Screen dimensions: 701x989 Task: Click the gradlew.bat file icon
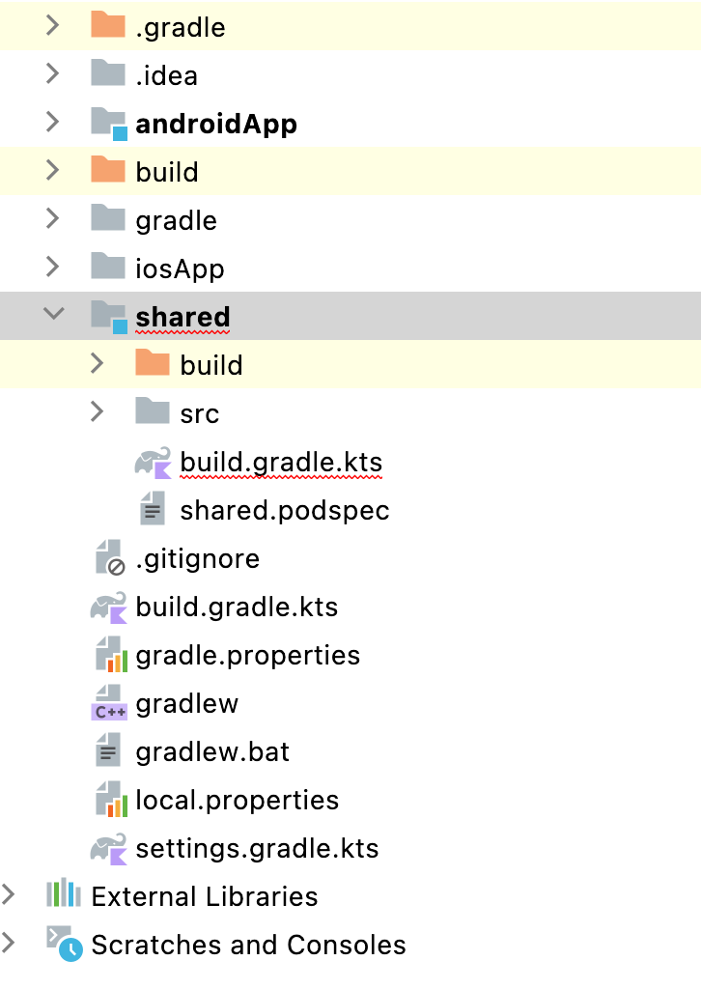[108, 750]
